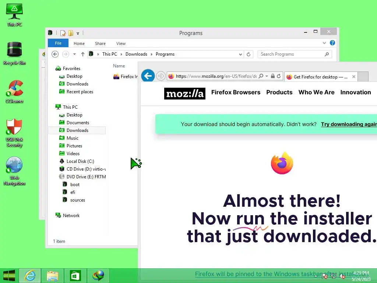377x283 pixels.
Task: Switch to the Share ribbon tab
Action: tap(100, 43)
